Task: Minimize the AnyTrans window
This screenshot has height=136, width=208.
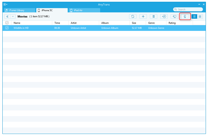Action: pos(199,4)
